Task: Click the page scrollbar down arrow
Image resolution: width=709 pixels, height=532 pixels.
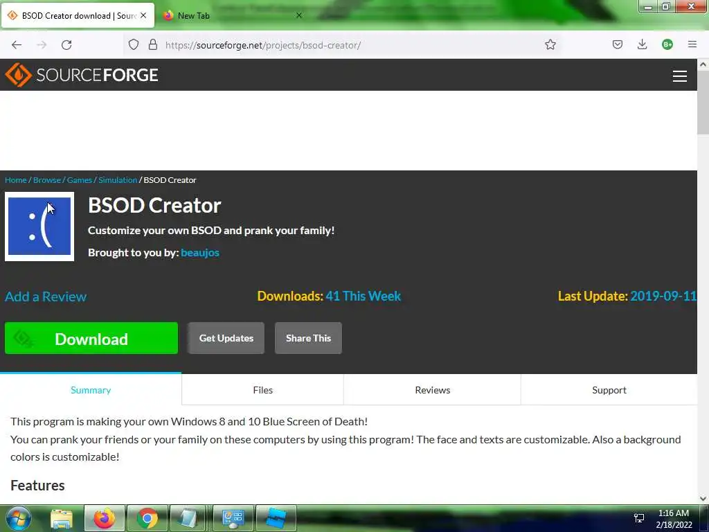Action: point(703,498)
